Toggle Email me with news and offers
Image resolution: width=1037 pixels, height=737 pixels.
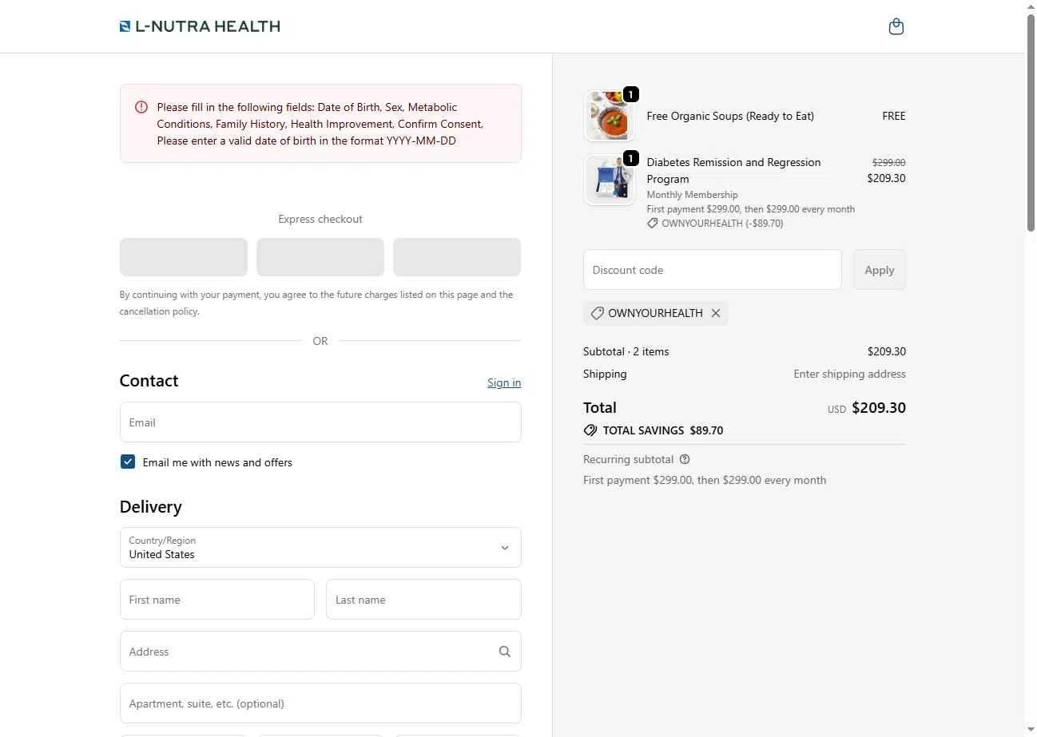click(128, 462)
